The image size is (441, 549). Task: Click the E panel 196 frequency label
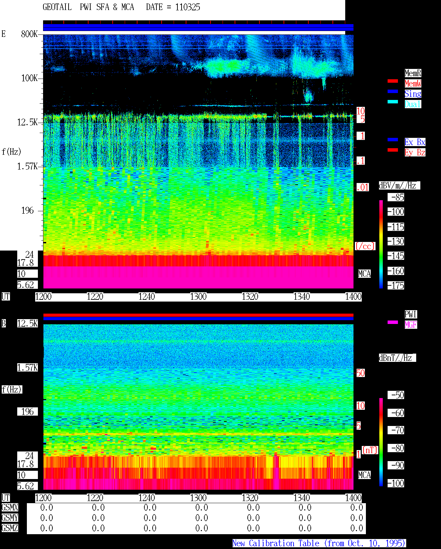click(28, 211)
